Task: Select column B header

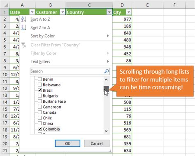Action: click(x=51, y=5)
